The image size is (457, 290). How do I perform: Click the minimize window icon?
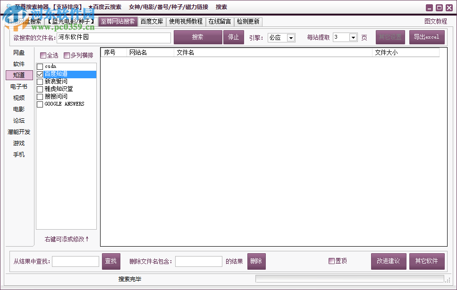point(429,8)
